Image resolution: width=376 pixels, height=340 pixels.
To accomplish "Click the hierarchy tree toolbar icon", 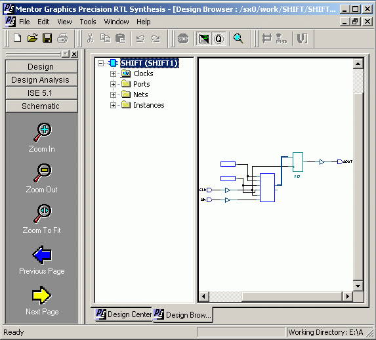I will pos(282,38).
